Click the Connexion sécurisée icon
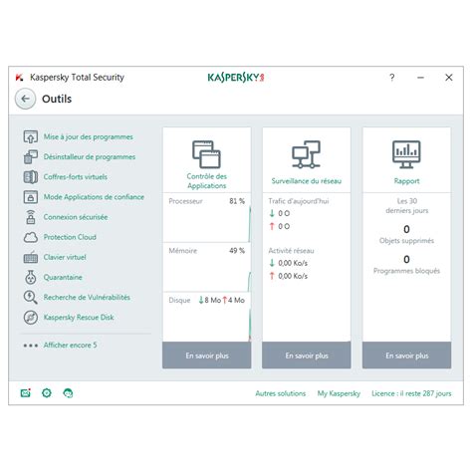Screen dimensions: 472x472 [31, 217]
